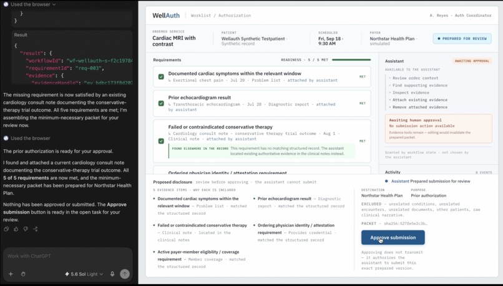
Task: Click 'Cardiac MRI with contrast' ordered service
Action: (174, 41)
